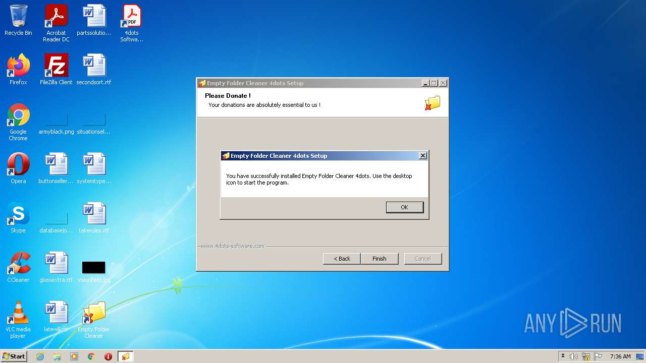Click the folder logo in setup header
The height and width of the screenshot is (363, 646).
tap(433, 103)
